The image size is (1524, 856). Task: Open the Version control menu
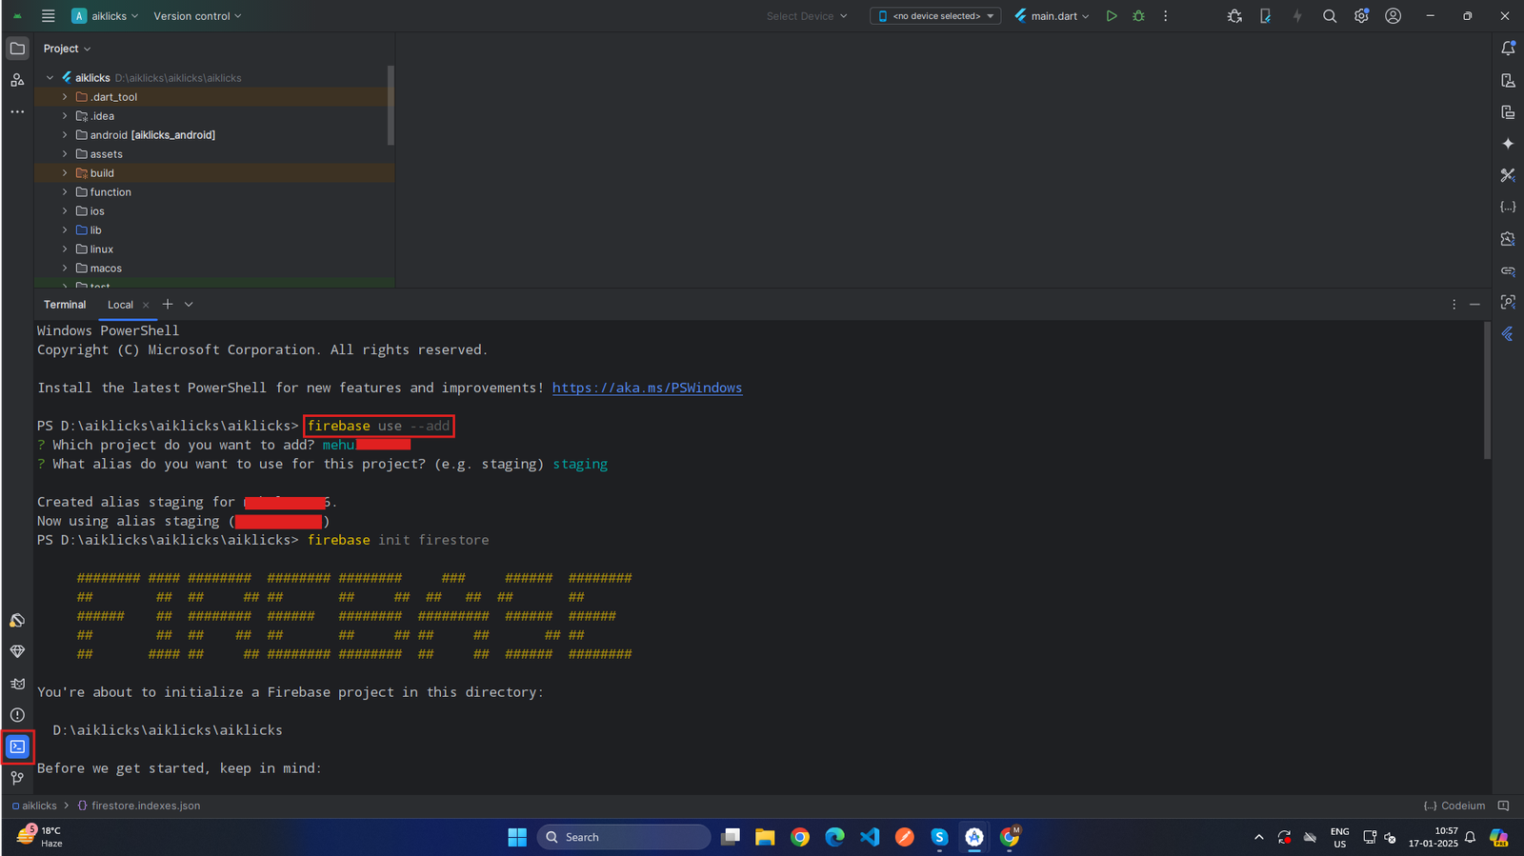[197, 16]
